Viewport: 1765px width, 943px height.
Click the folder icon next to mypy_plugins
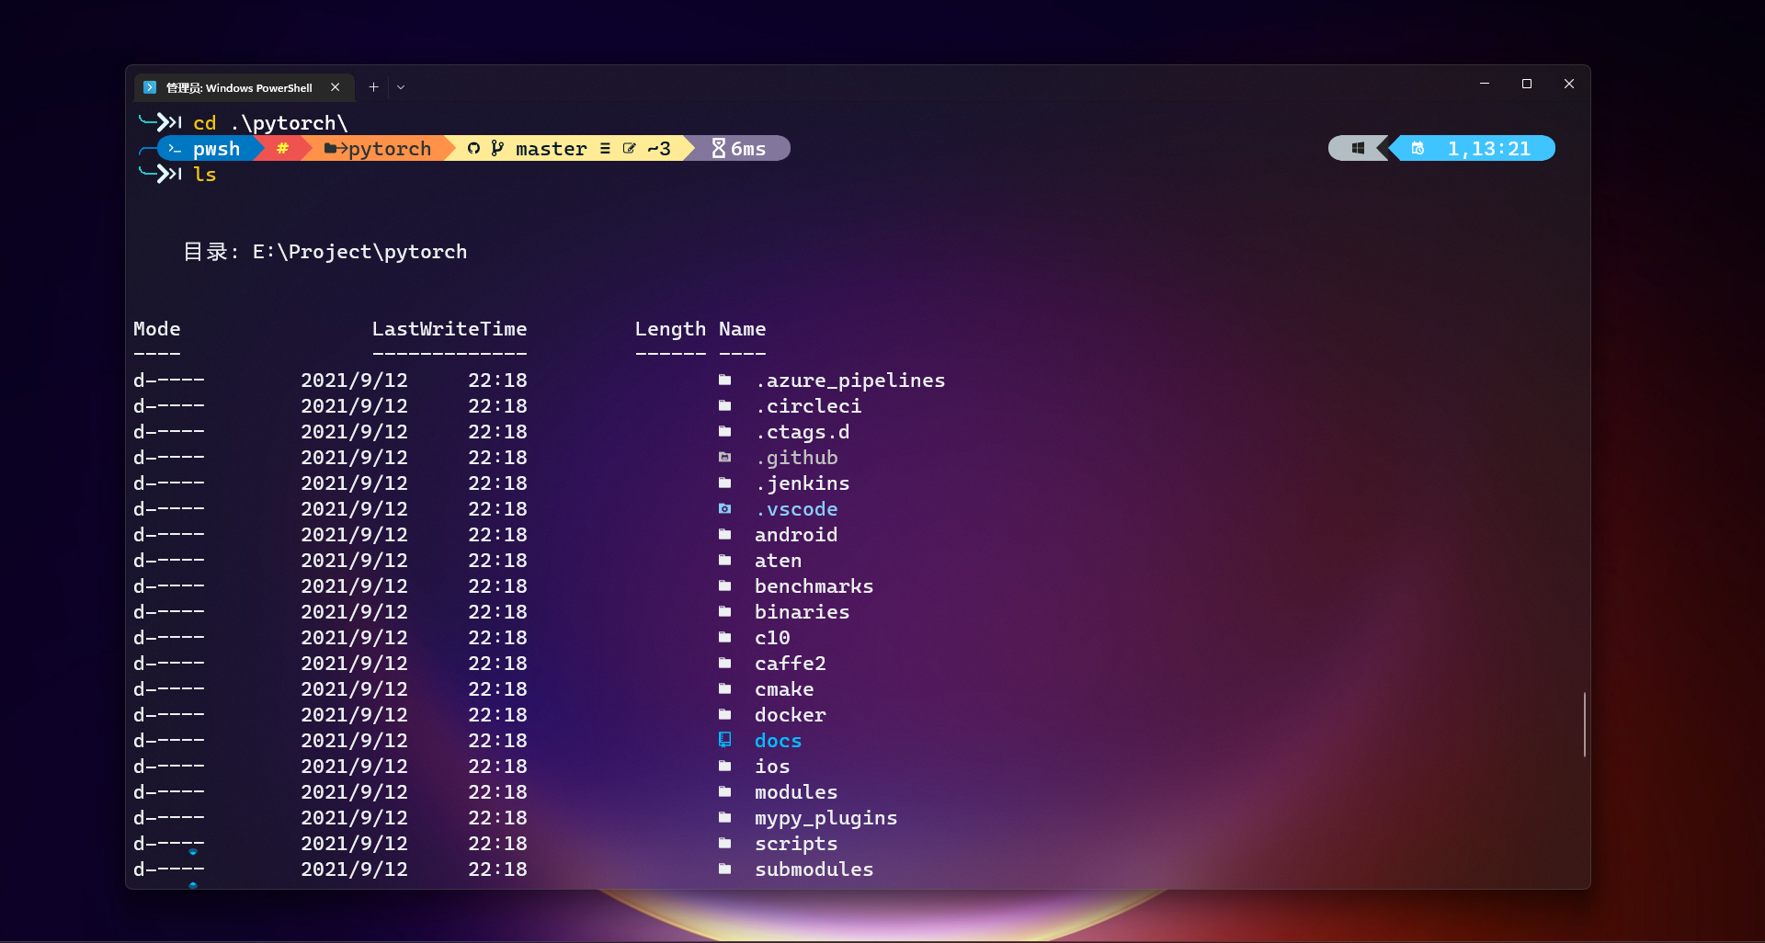724,818
